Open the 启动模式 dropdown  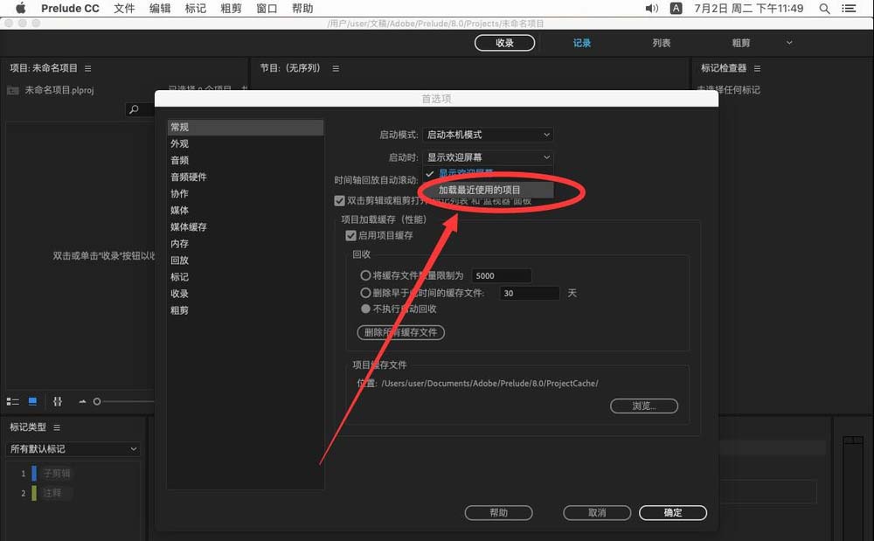click(x=488, y=134)
